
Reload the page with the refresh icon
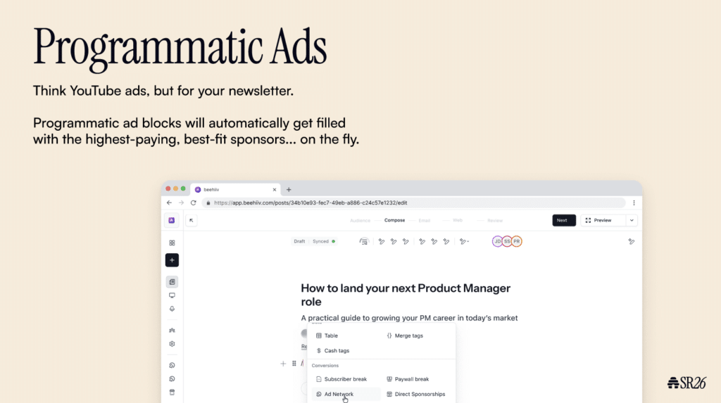click(x=194, y=203)
